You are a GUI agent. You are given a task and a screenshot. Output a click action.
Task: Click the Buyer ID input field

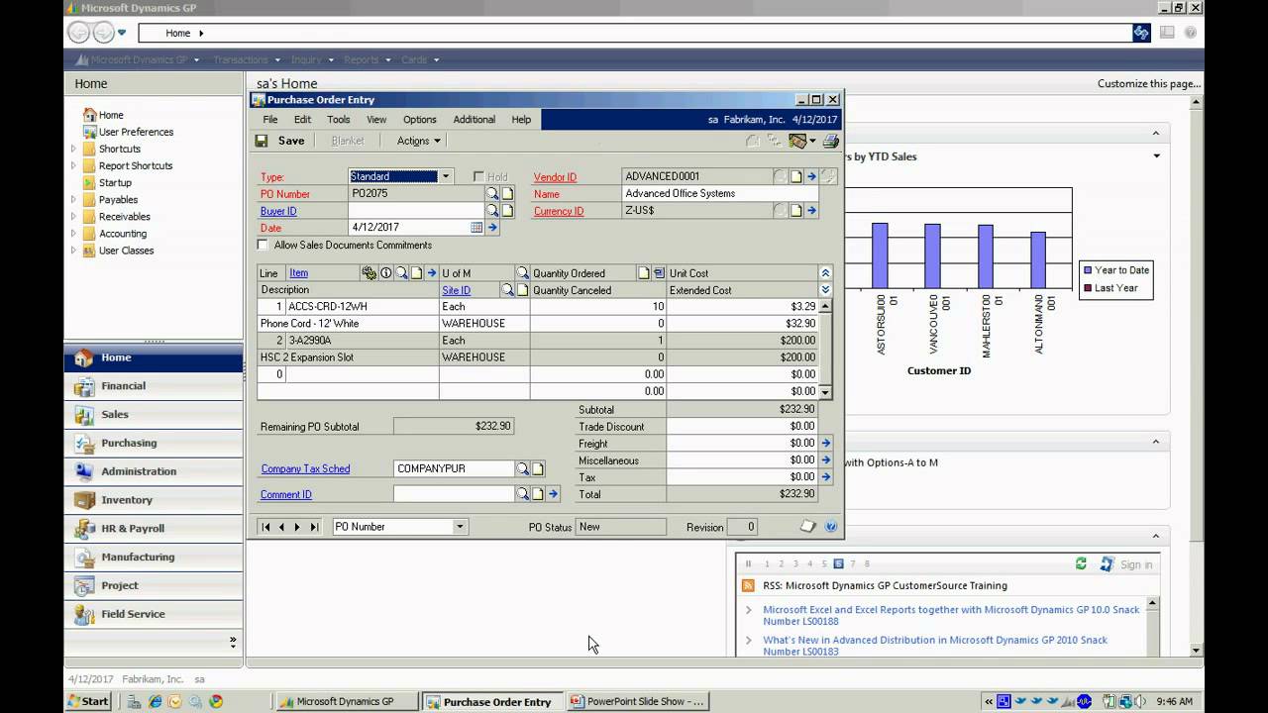click(x=416, y=211)
